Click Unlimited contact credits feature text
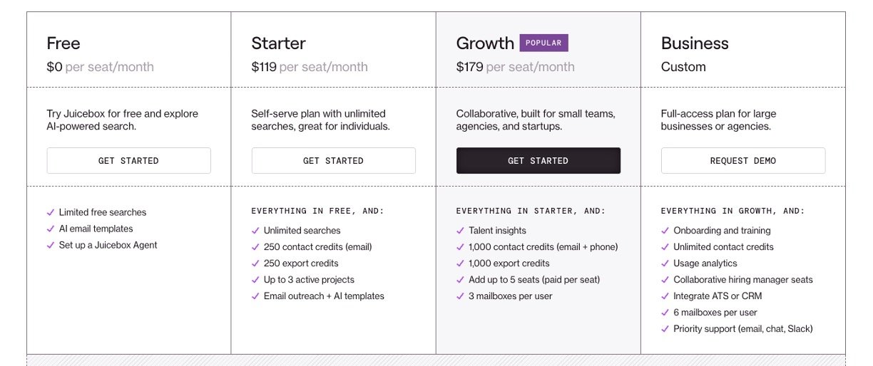 [723, 247]
